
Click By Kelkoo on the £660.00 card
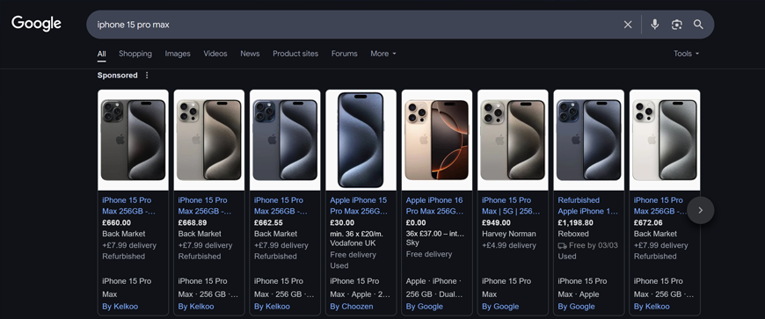pyautogui.click(x=120, y=307)
